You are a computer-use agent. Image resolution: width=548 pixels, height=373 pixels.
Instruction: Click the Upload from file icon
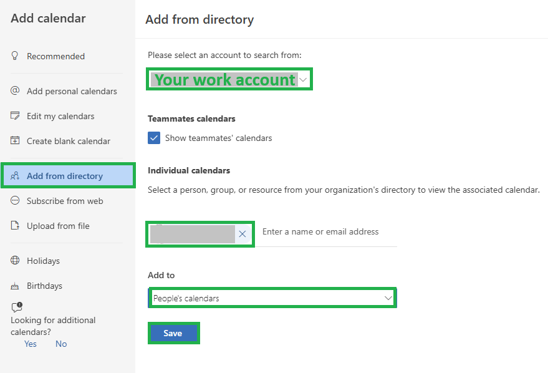click(15, 225)
